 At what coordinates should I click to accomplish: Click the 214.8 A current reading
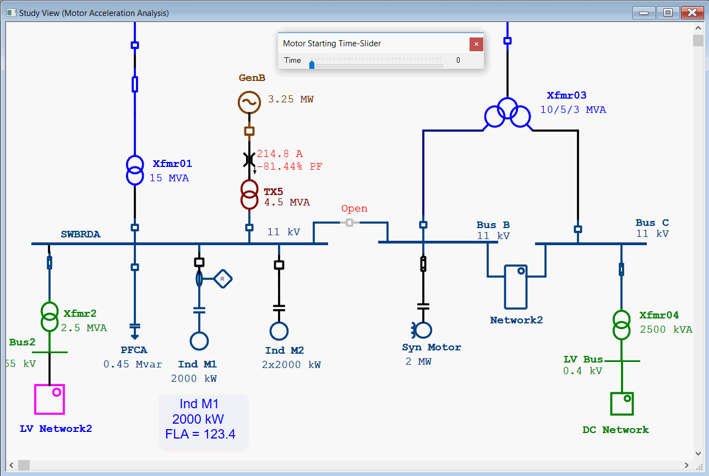[x=280, y=154]
